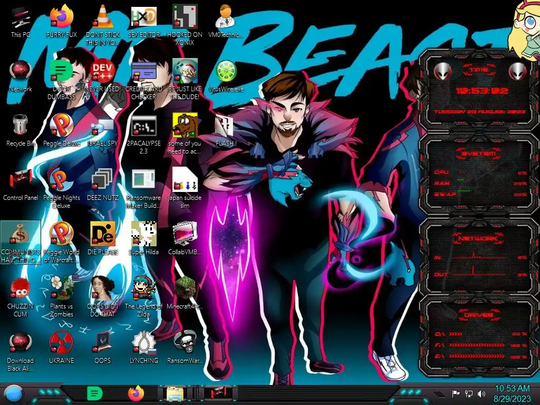Viewport: 540px width, 405px height.
Task: Open the DIE PLEASE shortcut
Action: [x=103, y=239]
